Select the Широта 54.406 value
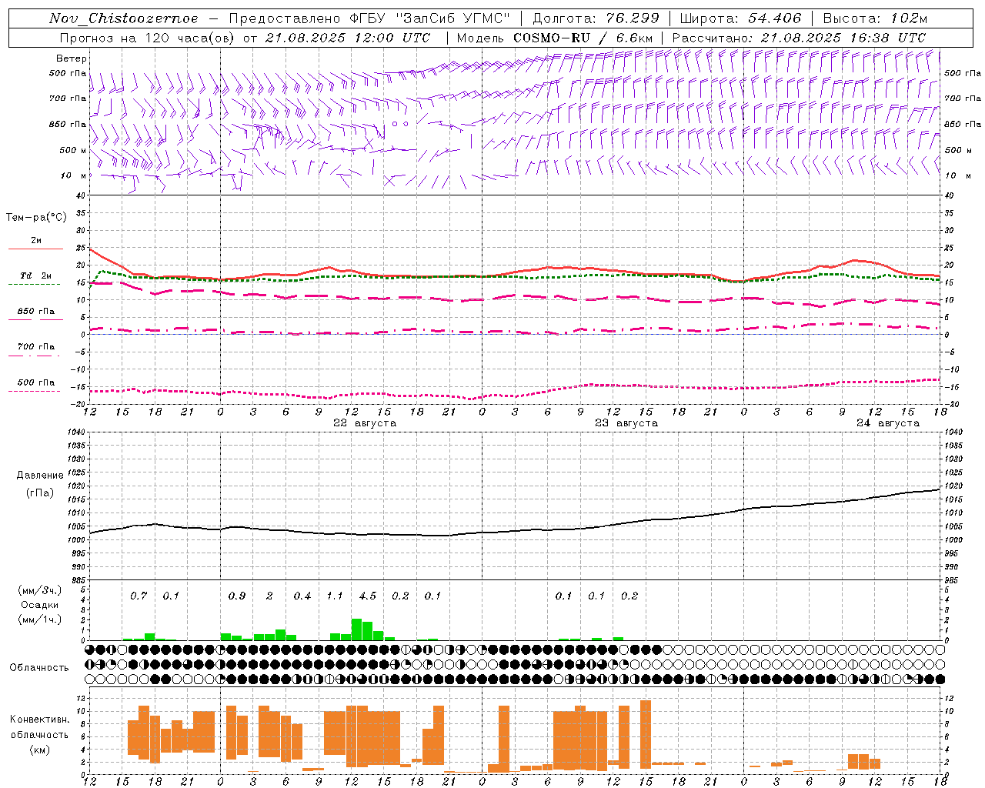Image resolution: width=985 pixels, height=788 pixels. click(774, 18)
